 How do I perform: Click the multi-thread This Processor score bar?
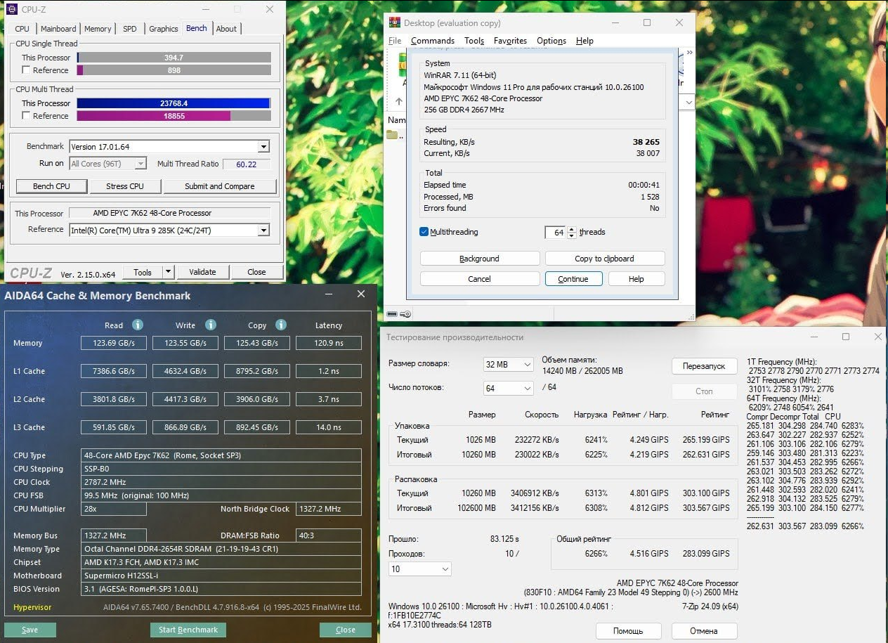(x=174, y=103)
